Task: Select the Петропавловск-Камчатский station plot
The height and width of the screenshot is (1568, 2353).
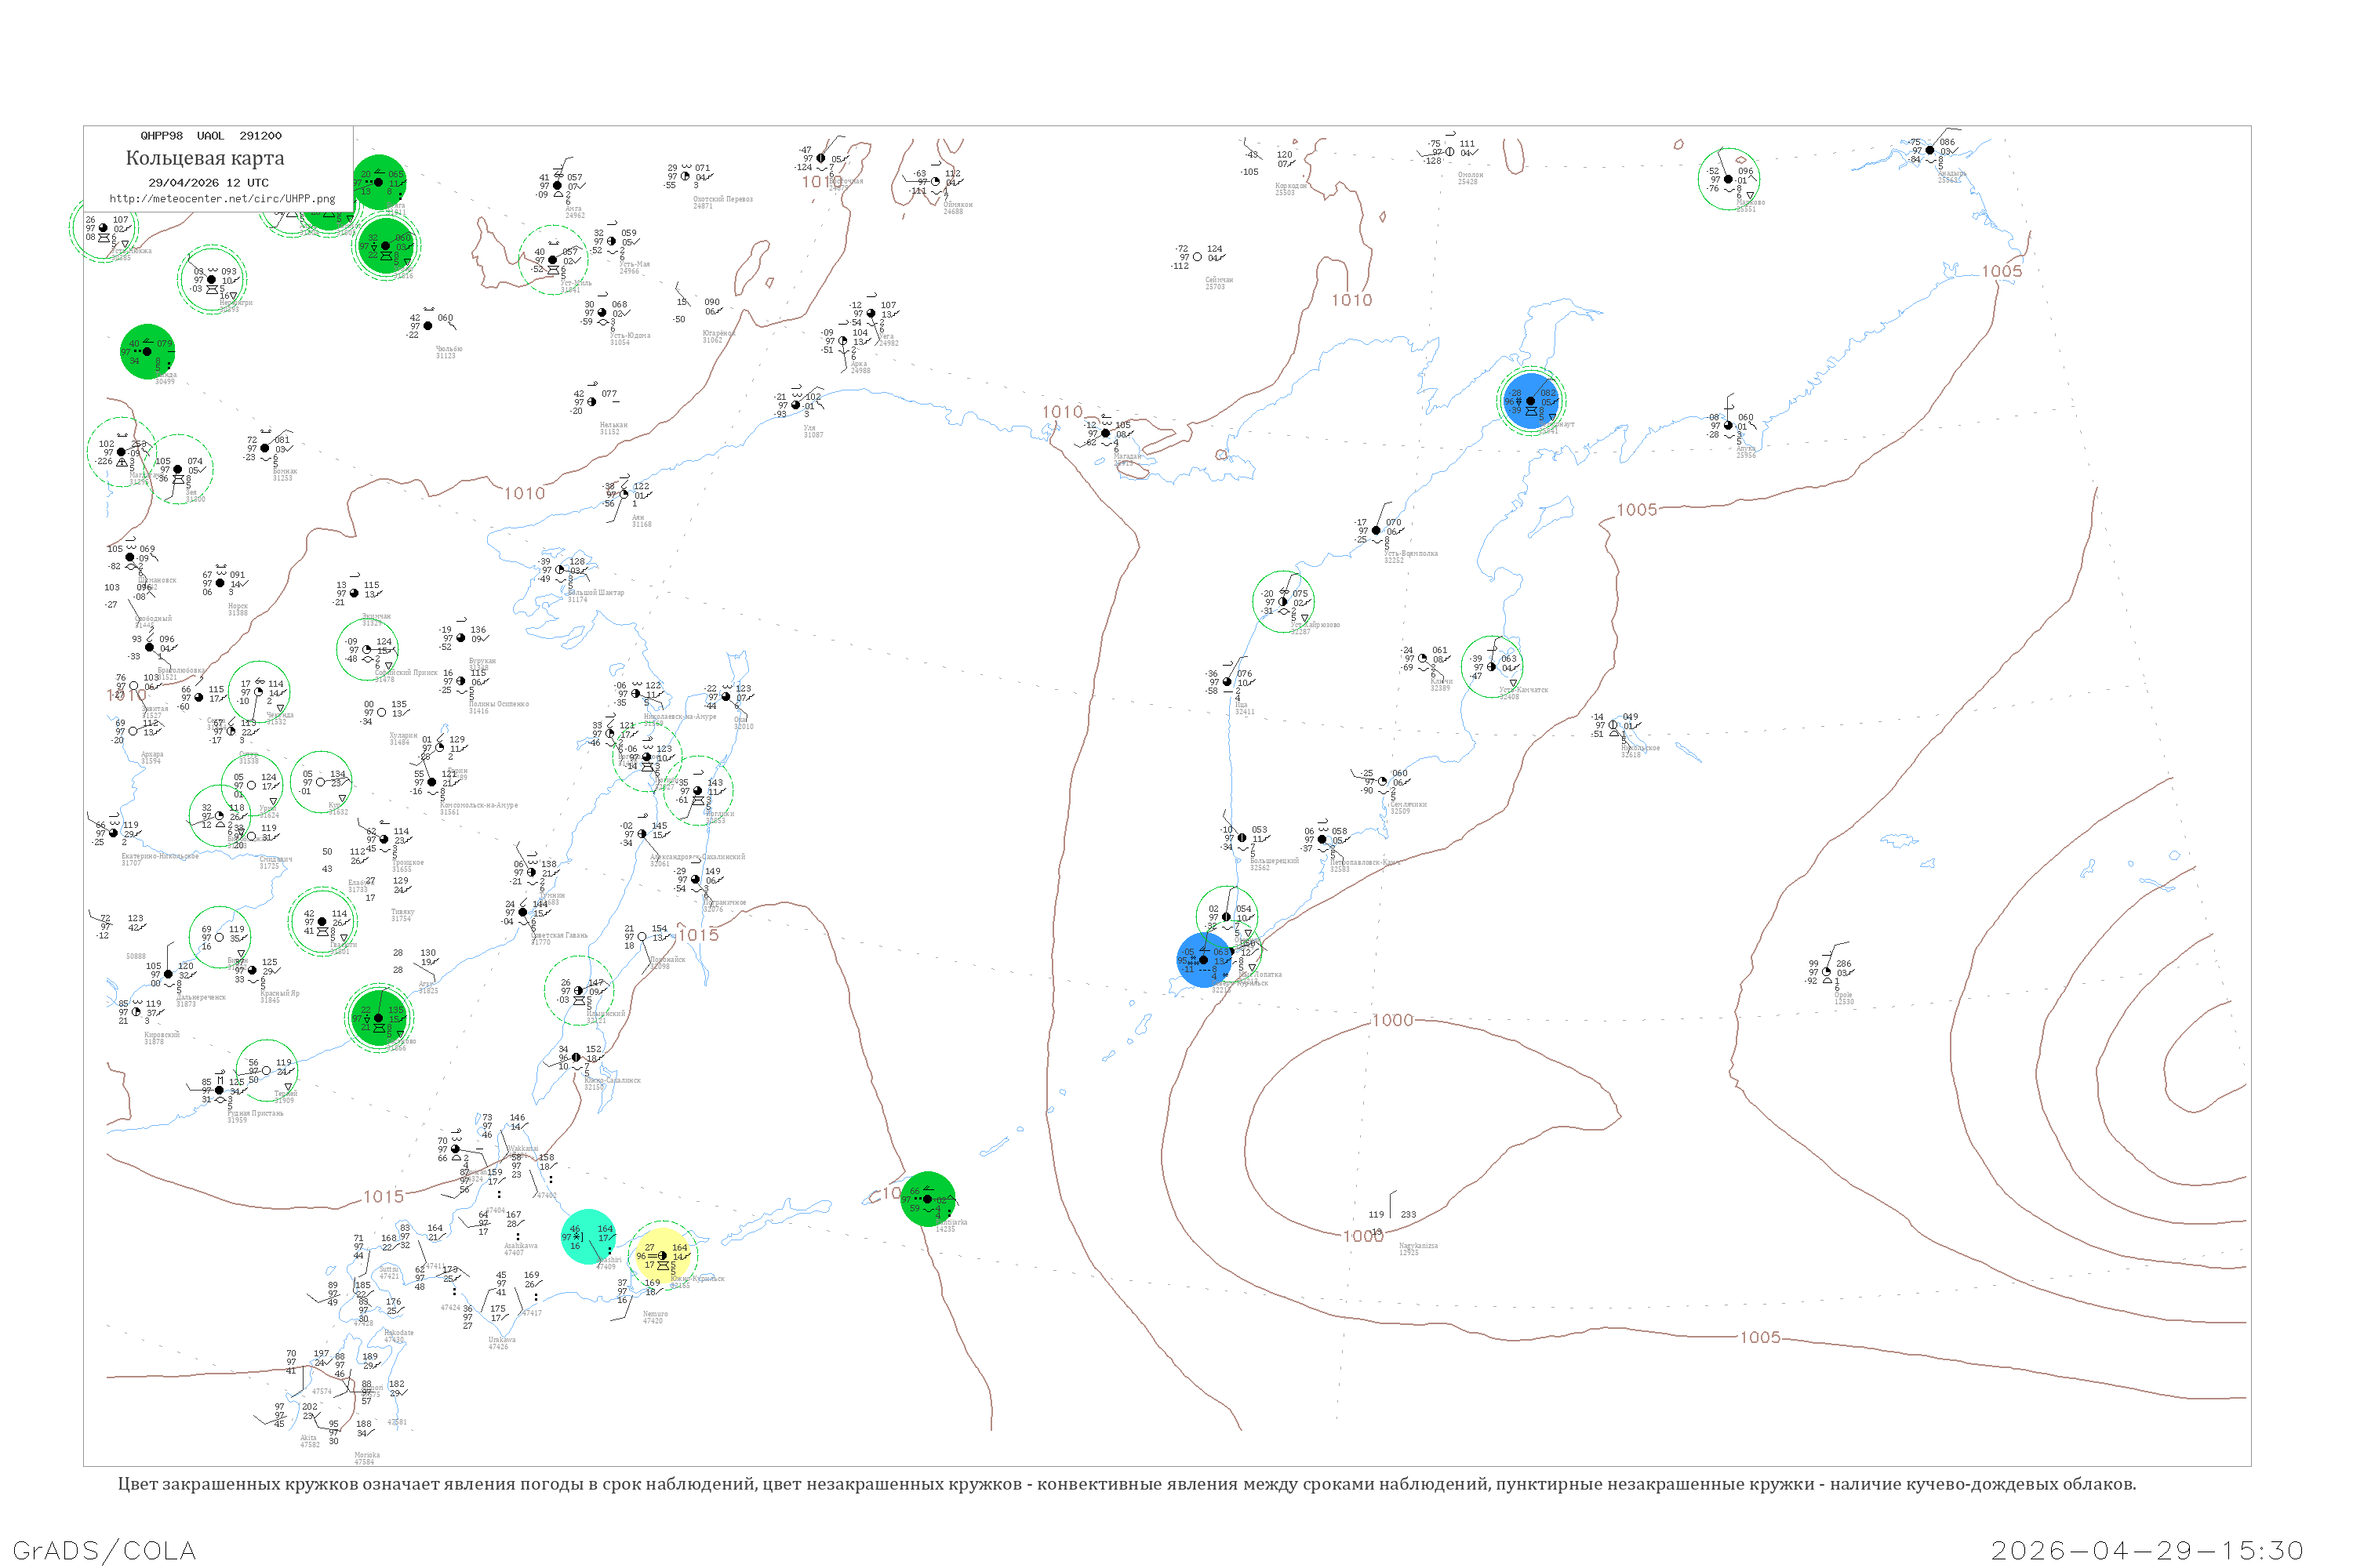Action: tap(1322, 839)
